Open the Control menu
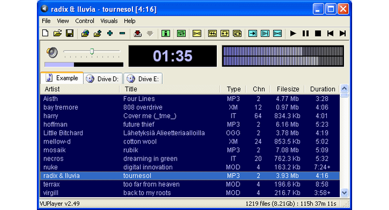 (84, 21)
